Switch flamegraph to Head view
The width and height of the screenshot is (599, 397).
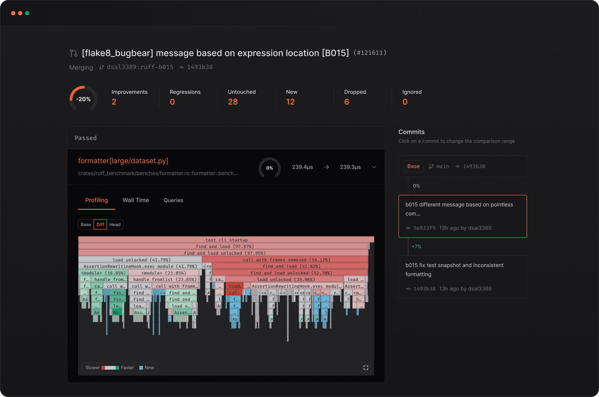115,224
